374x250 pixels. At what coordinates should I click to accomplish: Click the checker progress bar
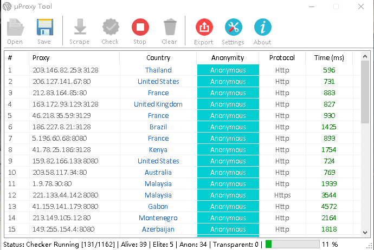(293, 244)
